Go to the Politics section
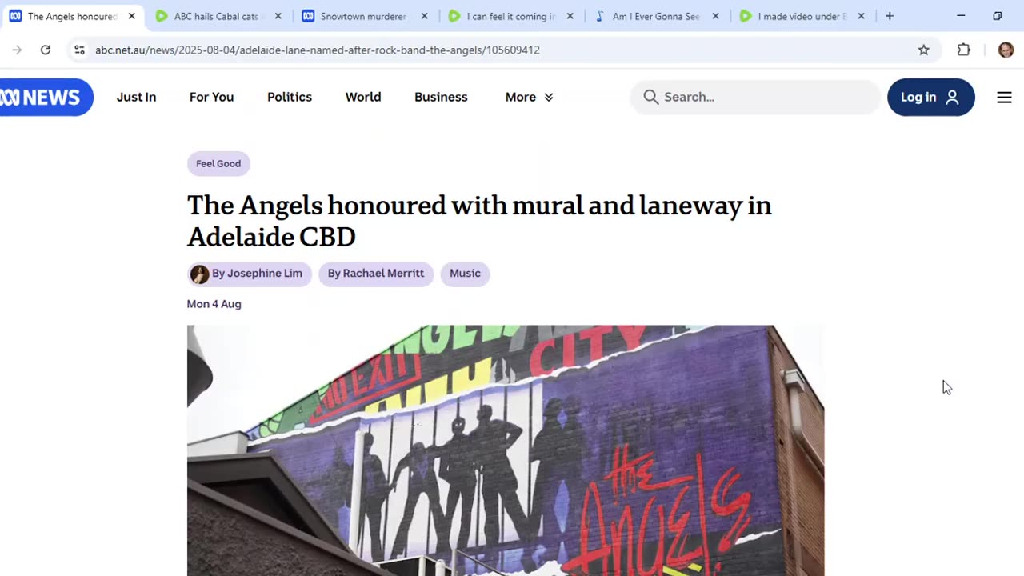Screen dimensions: 1024x576 290,98
